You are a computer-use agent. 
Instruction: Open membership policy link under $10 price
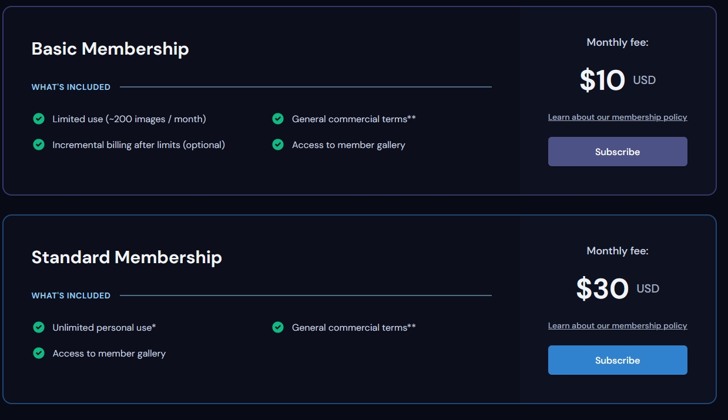617,117
